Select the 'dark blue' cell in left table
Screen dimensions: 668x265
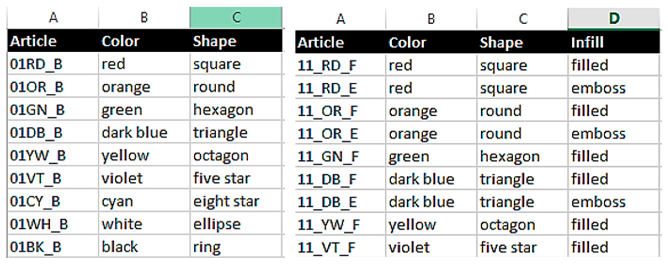pos(144,132)
